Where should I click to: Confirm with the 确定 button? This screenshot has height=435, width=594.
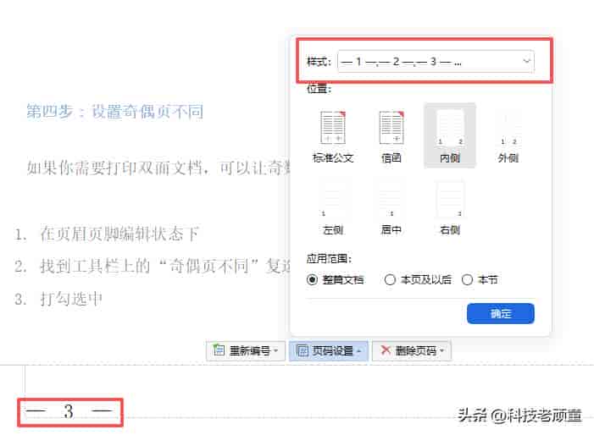pos(501,314)
